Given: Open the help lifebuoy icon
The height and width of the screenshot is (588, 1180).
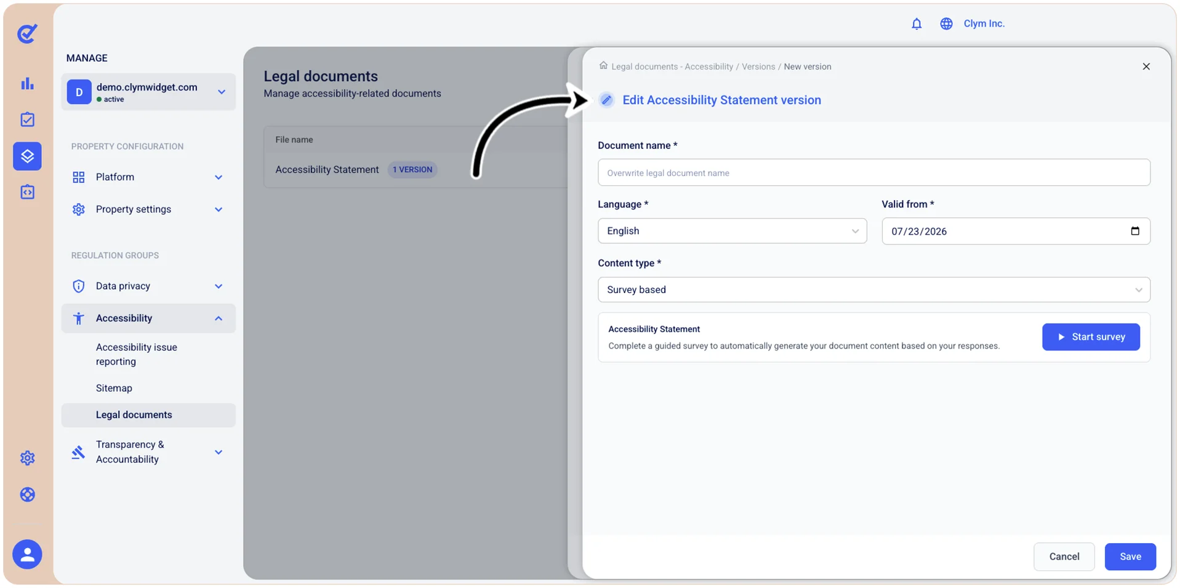Looking at the screenshot, I should 27,494.
